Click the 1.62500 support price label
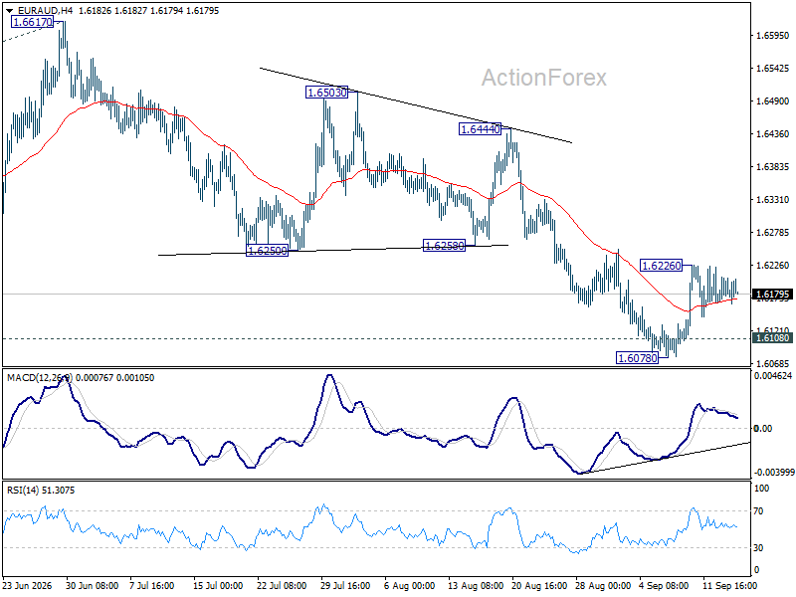Screen dimensions: 796x597 [267, 251]
